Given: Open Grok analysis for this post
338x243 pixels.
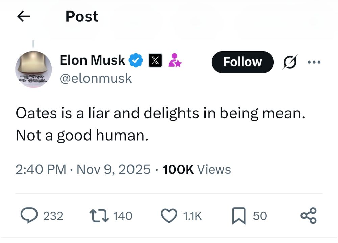Looking at the screenshot, I should point(290,62).
